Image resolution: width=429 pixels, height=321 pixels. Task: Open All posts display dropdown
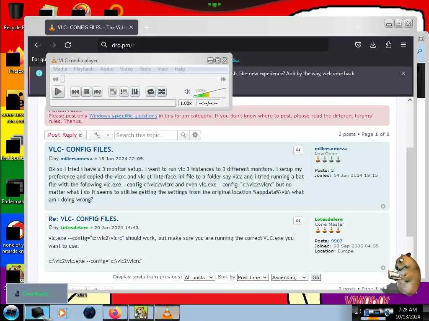tap(199, 278)
